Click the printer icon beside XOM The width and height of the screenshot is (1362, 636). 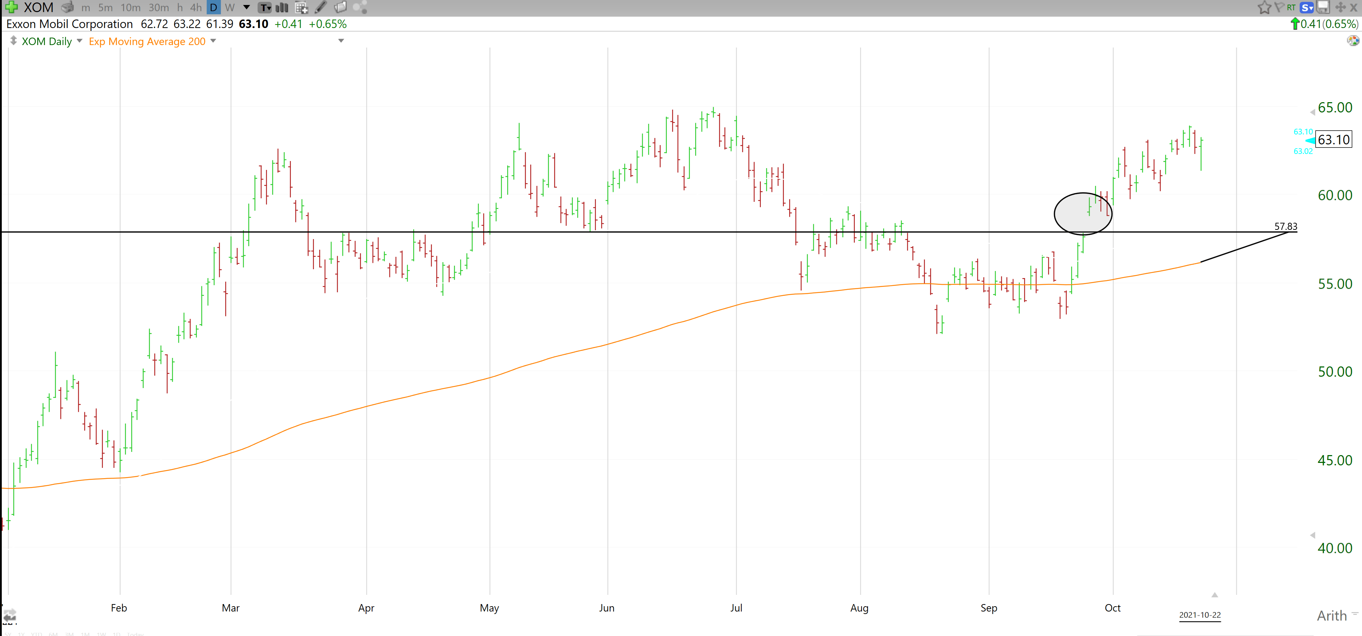click(x=67, y=7)
